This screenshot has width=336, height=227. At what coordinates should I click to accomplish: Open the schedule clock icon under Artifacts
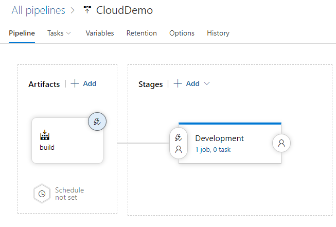(x=42, y=194)
